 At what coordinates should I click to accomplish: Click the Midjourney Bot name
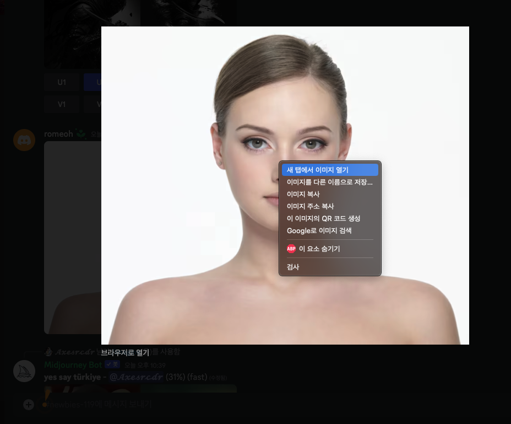tap(73, 365)
